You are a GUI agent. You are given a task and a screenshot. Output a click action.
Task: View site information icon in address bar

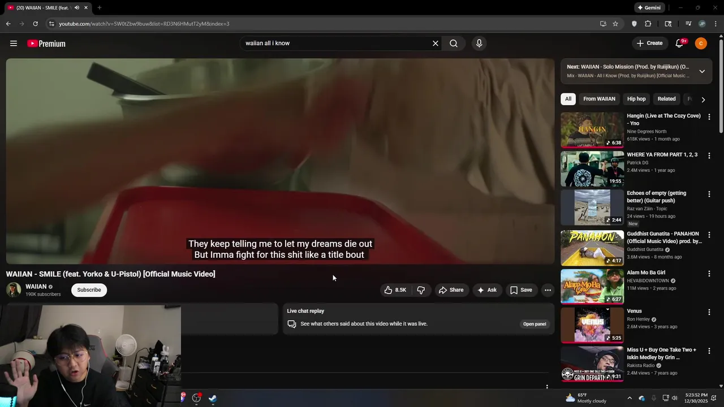[x=51, y=24]
